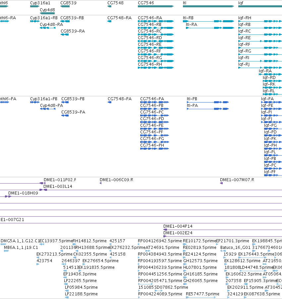Select the DME1-011P02.F BAC label
The width and height of the screenshot is (282, 299).
click(60, 180)
